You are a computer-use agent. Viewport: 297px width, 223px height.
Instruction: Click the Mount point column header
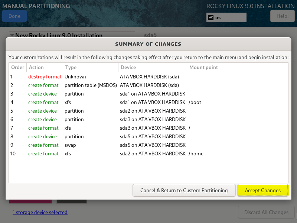[203, 67]
